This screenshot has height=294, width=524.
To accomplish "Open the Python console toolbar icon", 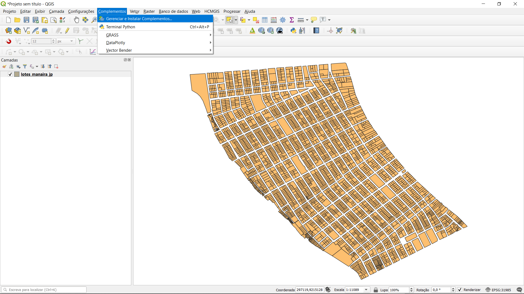I will pos(293,30).
